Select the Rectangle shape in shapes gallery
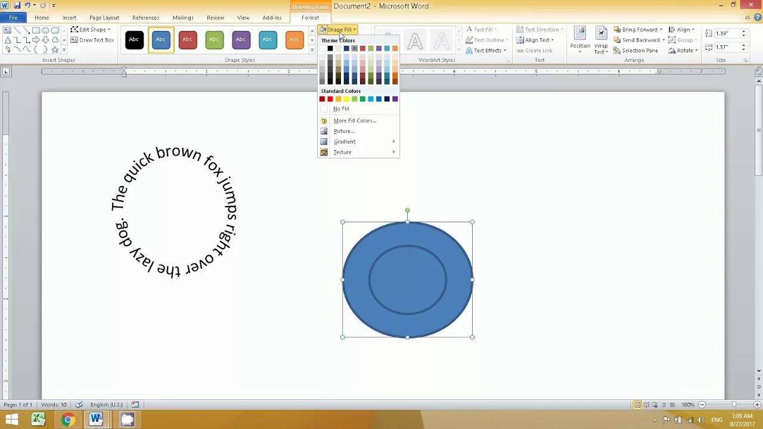 (36, 30)
